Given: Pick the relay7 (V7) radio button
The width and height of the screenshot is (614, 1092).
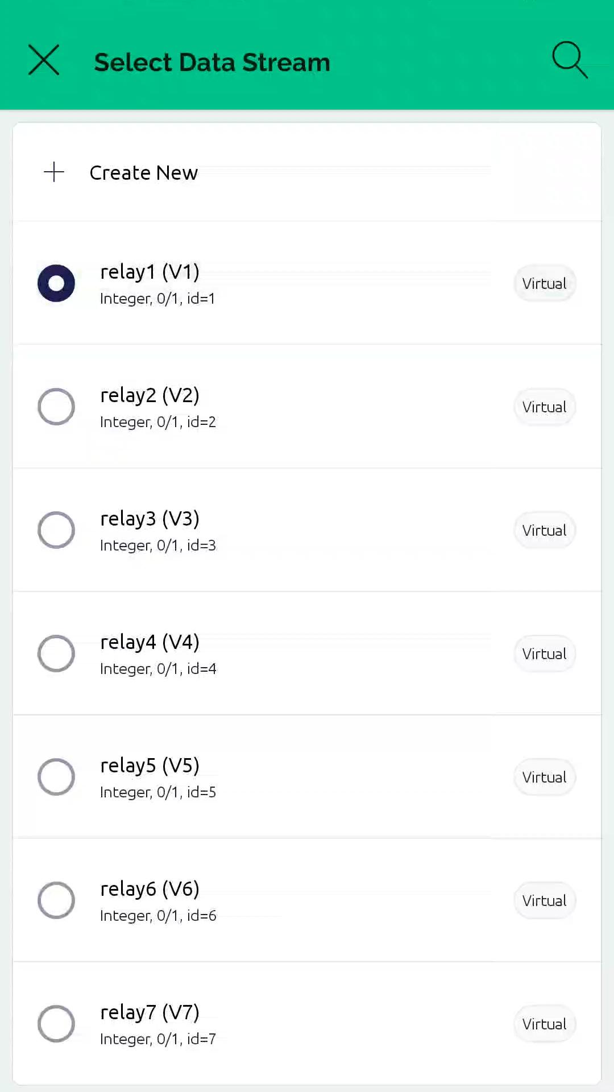Looking at the screenshot, I should click(x=56, y=1024).
